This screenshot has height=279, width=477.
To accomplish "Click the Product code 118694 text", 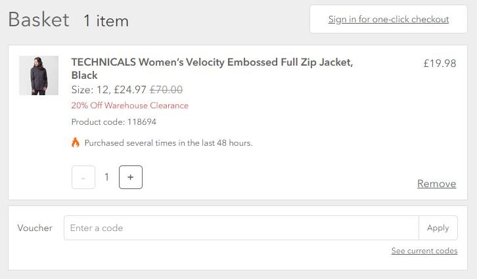I will [x=114, y=122].
